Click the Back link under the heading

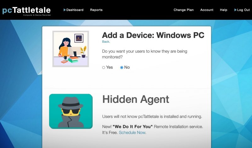(106, 42)
